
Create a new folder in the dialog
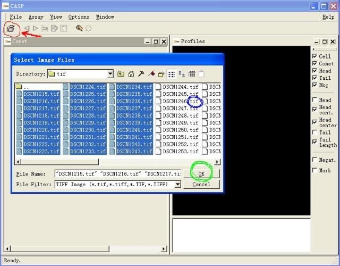coord(161,74)
